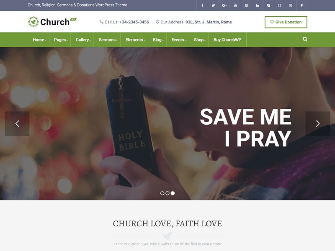Expand the Pages dropdown menu
This screenshot has width=335, height=251.
(61, 40)
